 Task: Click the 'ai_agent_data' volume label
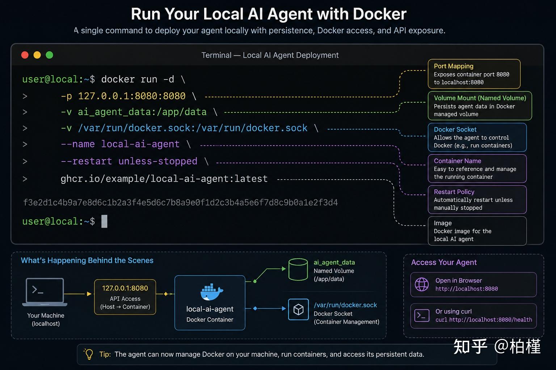334,262
